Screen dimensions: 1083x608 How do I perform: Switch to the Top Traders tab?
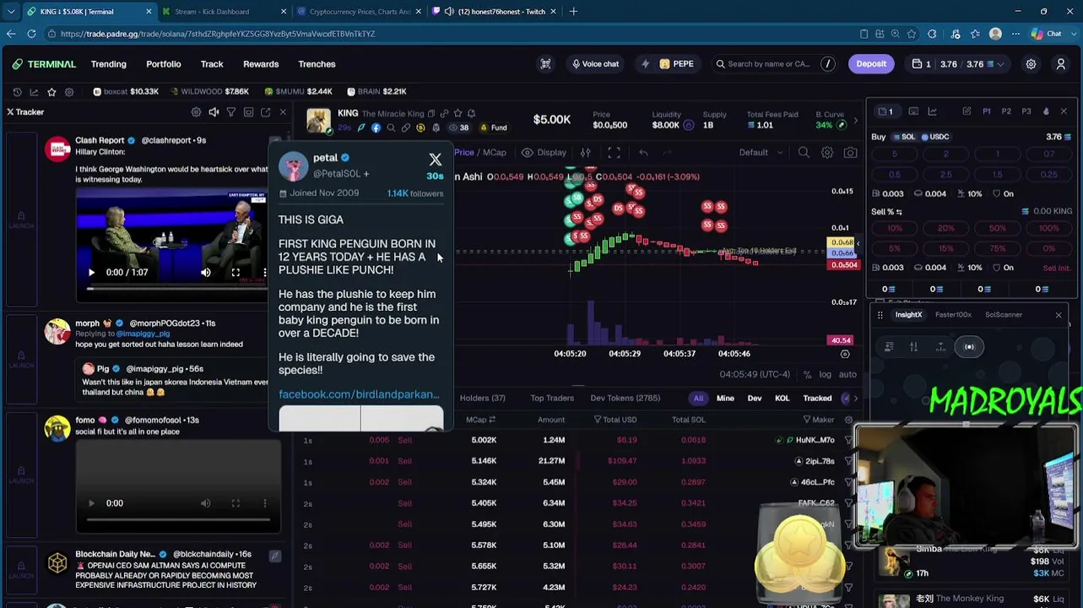coord(552,398)
